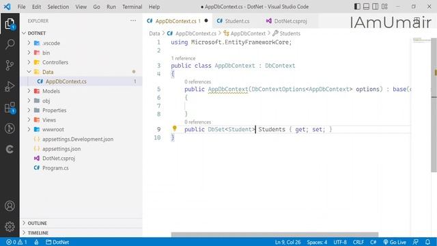Screen dimensions: 437x246
Task: Expand the Controllers folder
Action: 29,62
